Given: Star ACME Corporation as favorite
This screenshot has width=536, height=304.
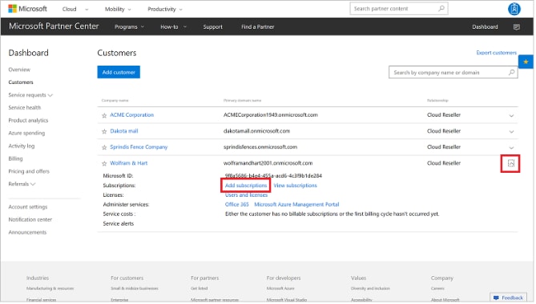Looking at the screenshot, I should 105,116.
